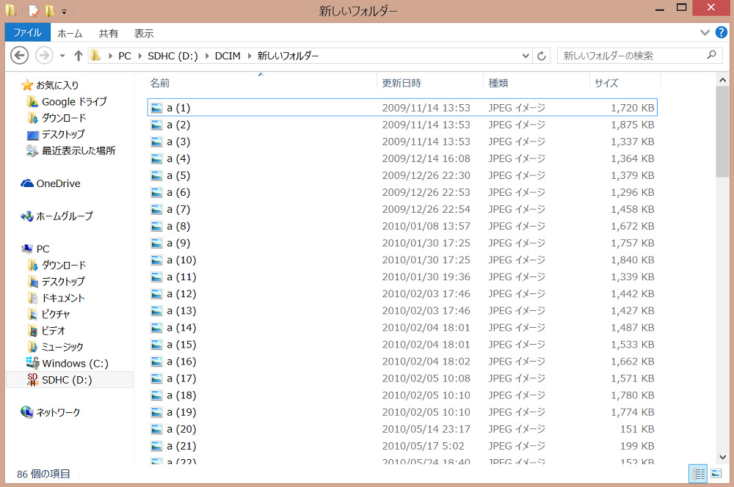Click in the 新しいフォルダーの検索 search box
This screenshot has width=734, height=487.
click(x=631, y=56)
